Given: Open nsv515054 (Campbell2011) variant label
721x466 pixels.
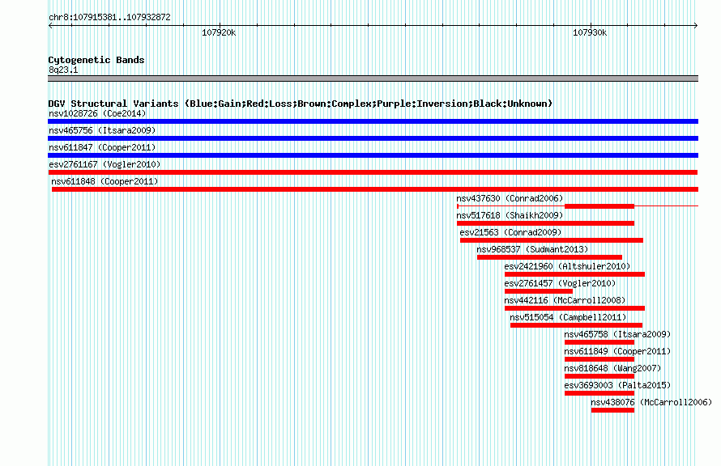Looking at the screenshot, I should (569, 317).
